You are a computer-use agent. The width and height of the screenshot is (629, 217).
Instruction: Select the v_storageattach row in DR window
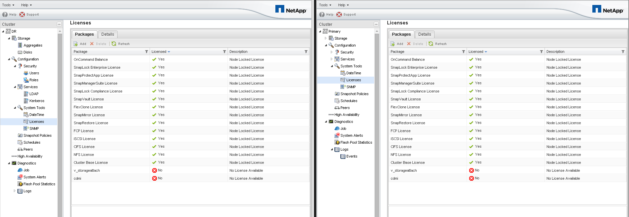(191, 170)
